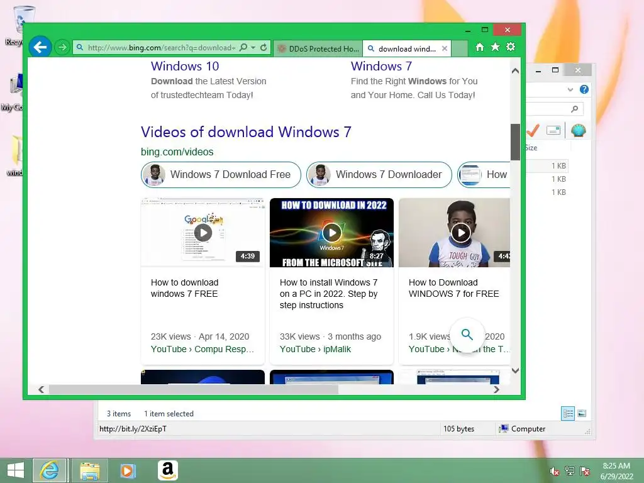Click the Explorer window search box
The height and width of the screenshot is (483, 644).
(553, 109)
